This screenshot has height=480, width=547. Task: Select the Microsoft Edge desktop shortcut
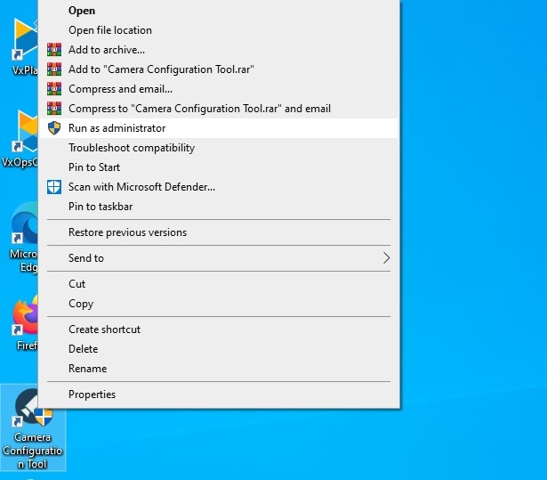pyautogui.click(x=25, y=232)
